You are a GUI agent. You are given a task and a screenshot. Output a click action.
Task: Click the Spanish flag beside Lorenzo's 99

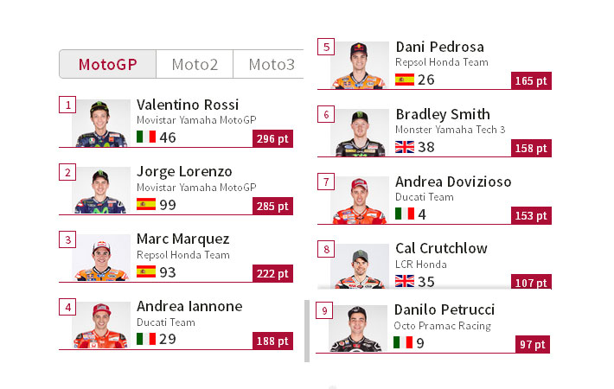point(146,204)
